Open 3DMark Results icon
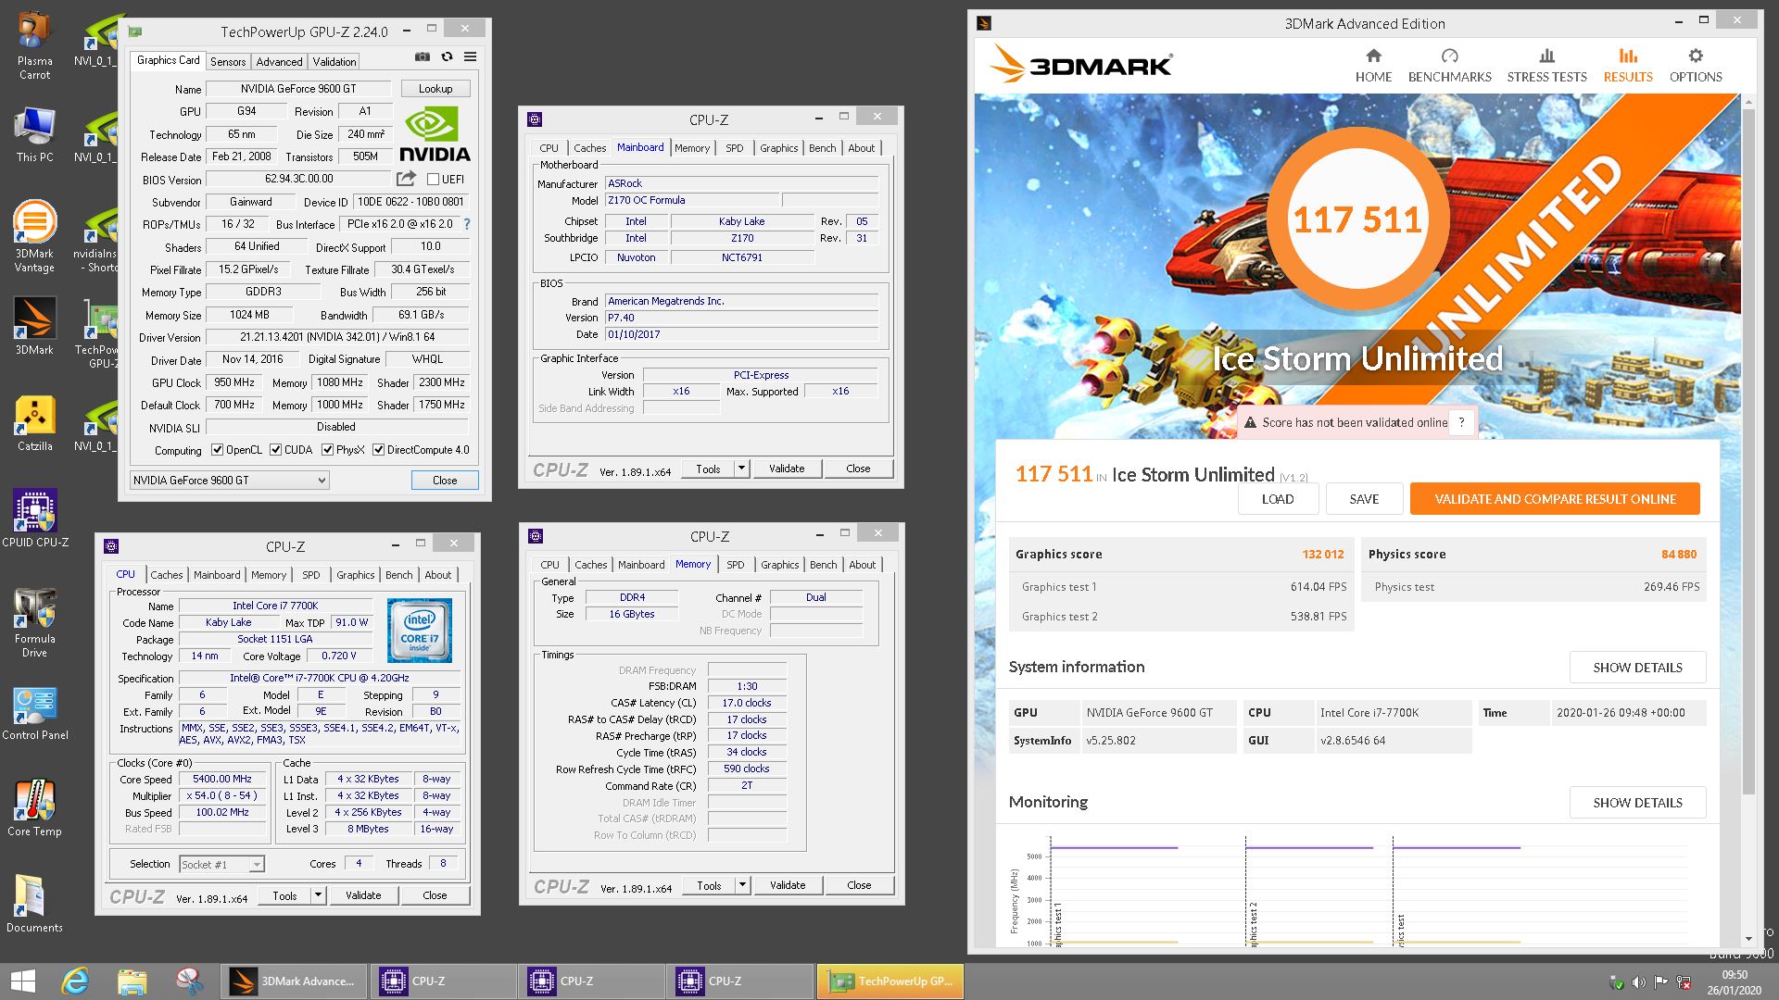The image size is (1779, 1000). coord(1628,56)
